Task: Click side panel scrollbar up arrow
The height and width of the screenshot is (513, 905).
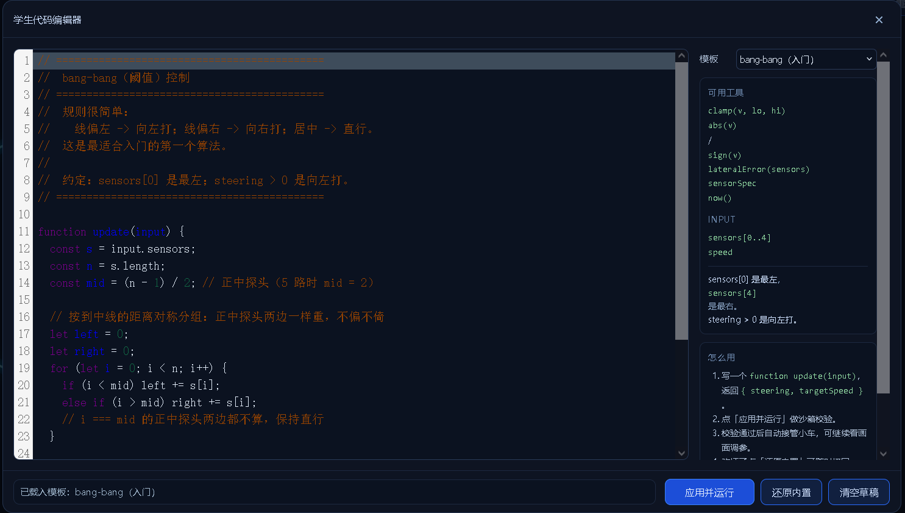Action: (883, 56)
